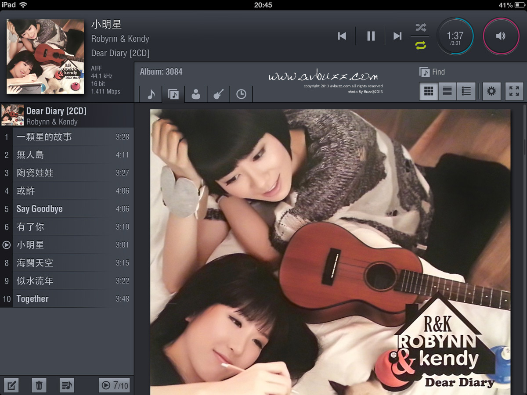Select the Albums tab icon
527x395 pixels.
coord(173,94)
